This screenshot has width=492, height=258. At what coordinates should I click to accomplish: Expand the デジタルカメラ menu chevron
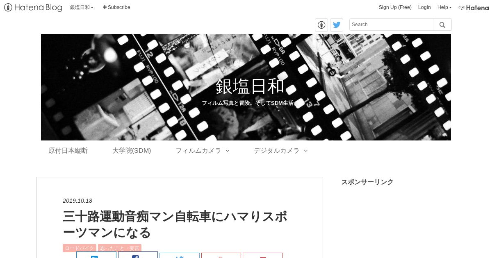point(306,151)
